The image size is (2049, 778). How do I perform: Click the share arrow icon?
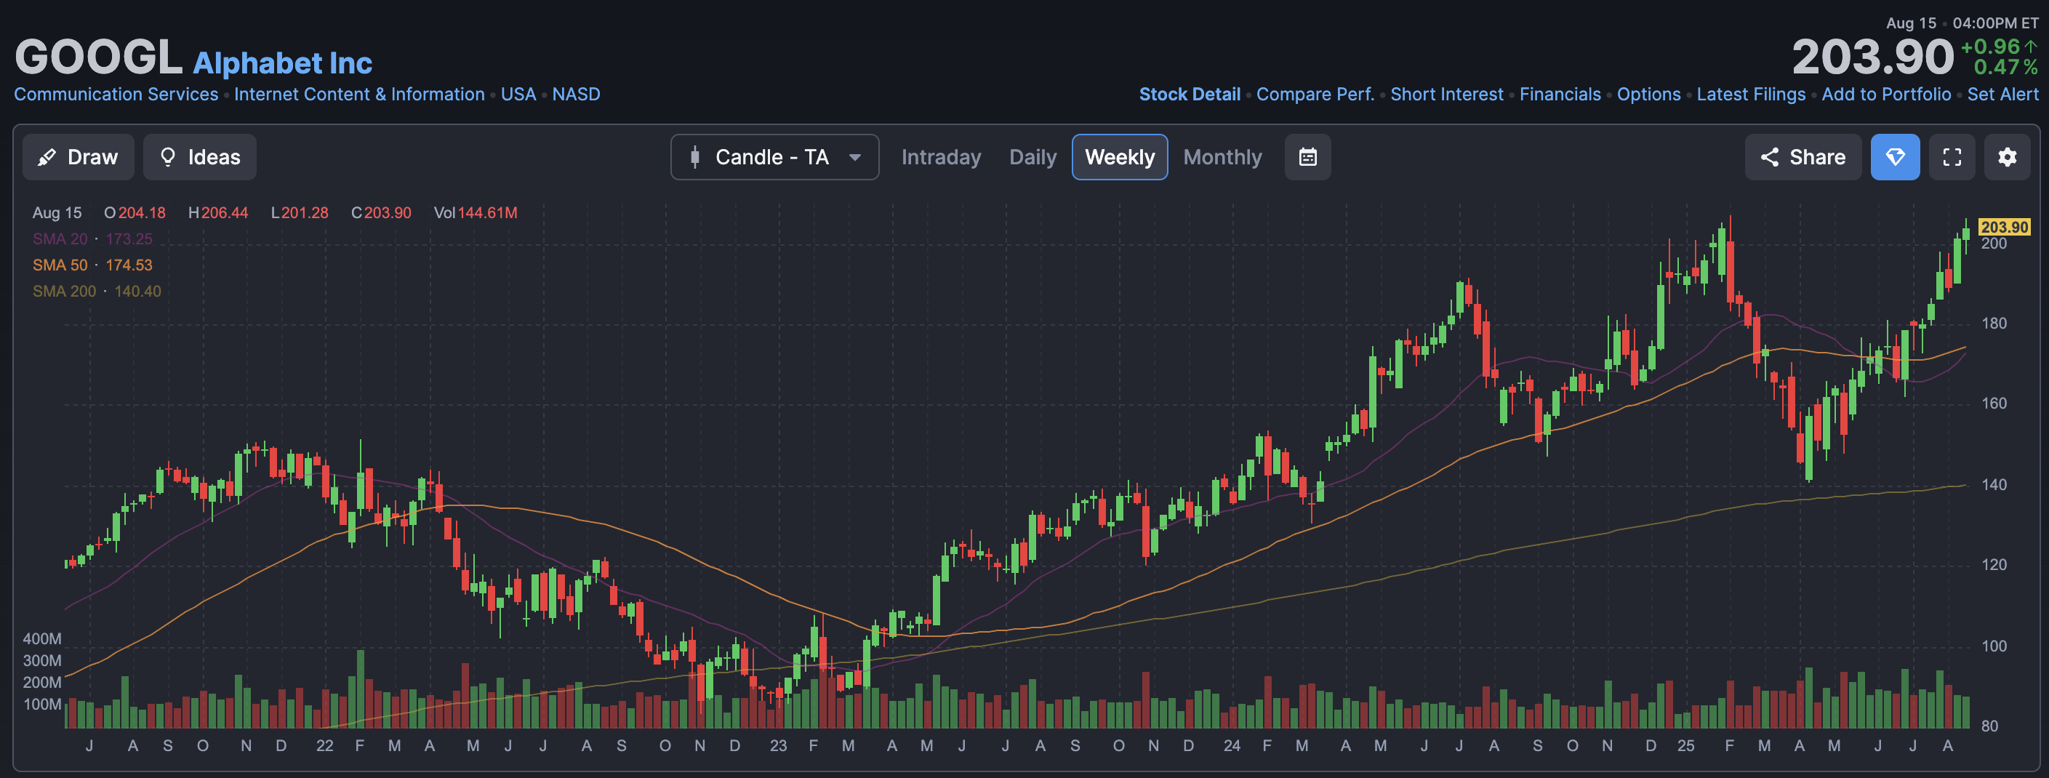click(x=1769, y=157)
